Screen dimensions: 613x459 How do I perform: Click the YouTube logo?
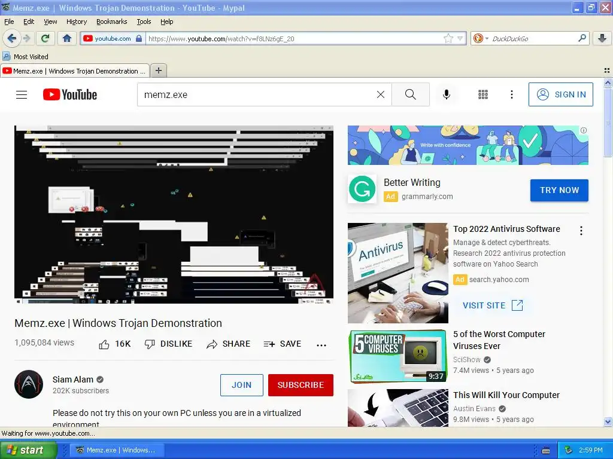(70, 94)
